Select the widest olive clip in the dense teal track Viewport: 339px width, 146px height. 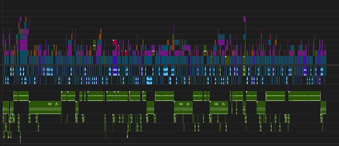pos(227,60)
